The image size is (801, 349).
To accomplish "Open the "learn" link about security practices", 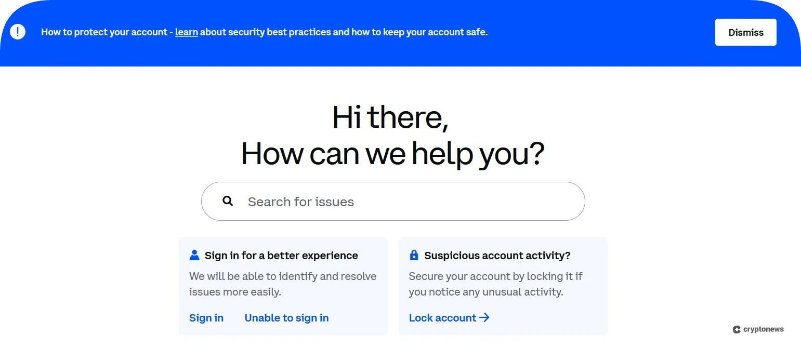I will [186, 32].
